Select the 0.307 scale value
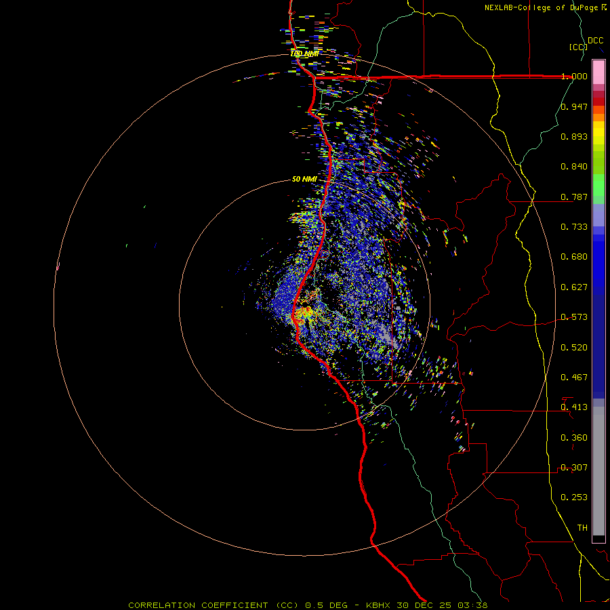Viewport: 610px width, 610px height. tap(574, 468)
